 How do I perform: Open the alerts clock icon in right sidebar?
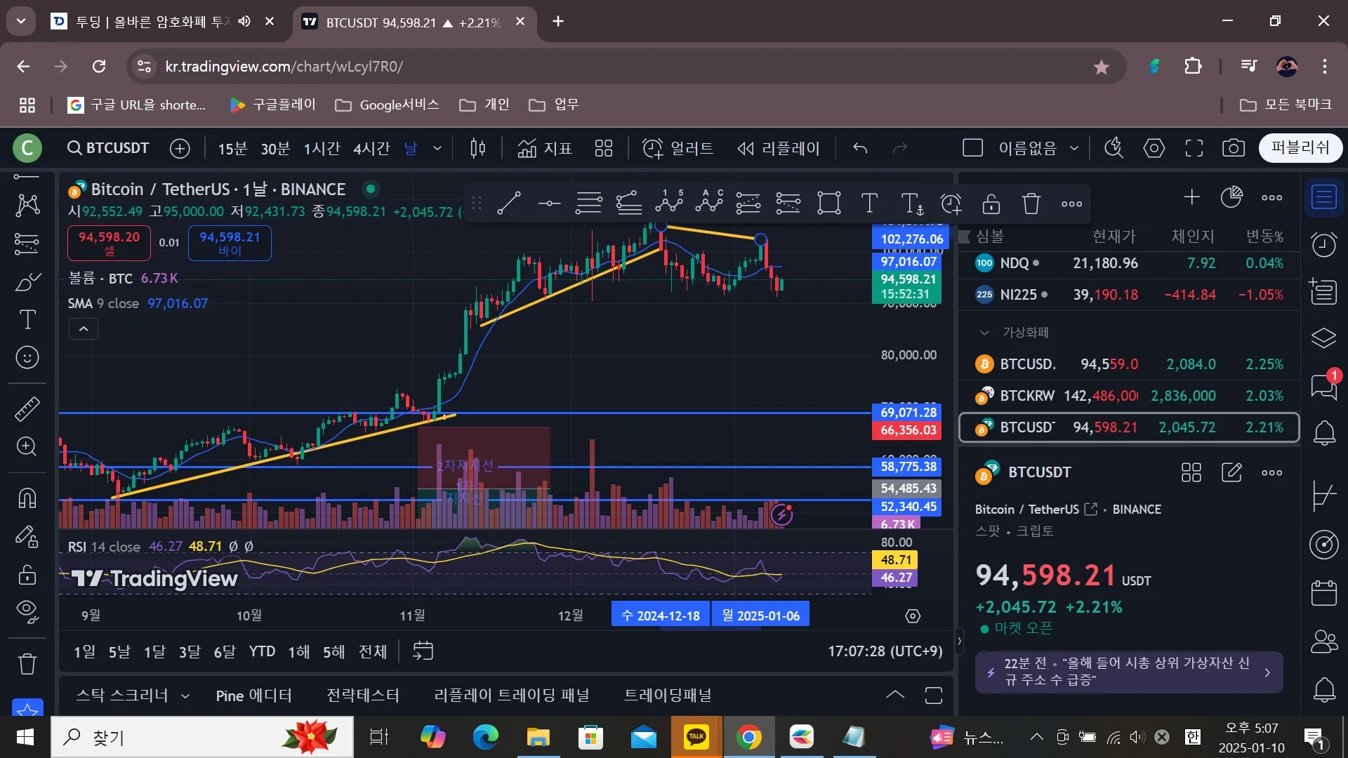coord(1323,245)
